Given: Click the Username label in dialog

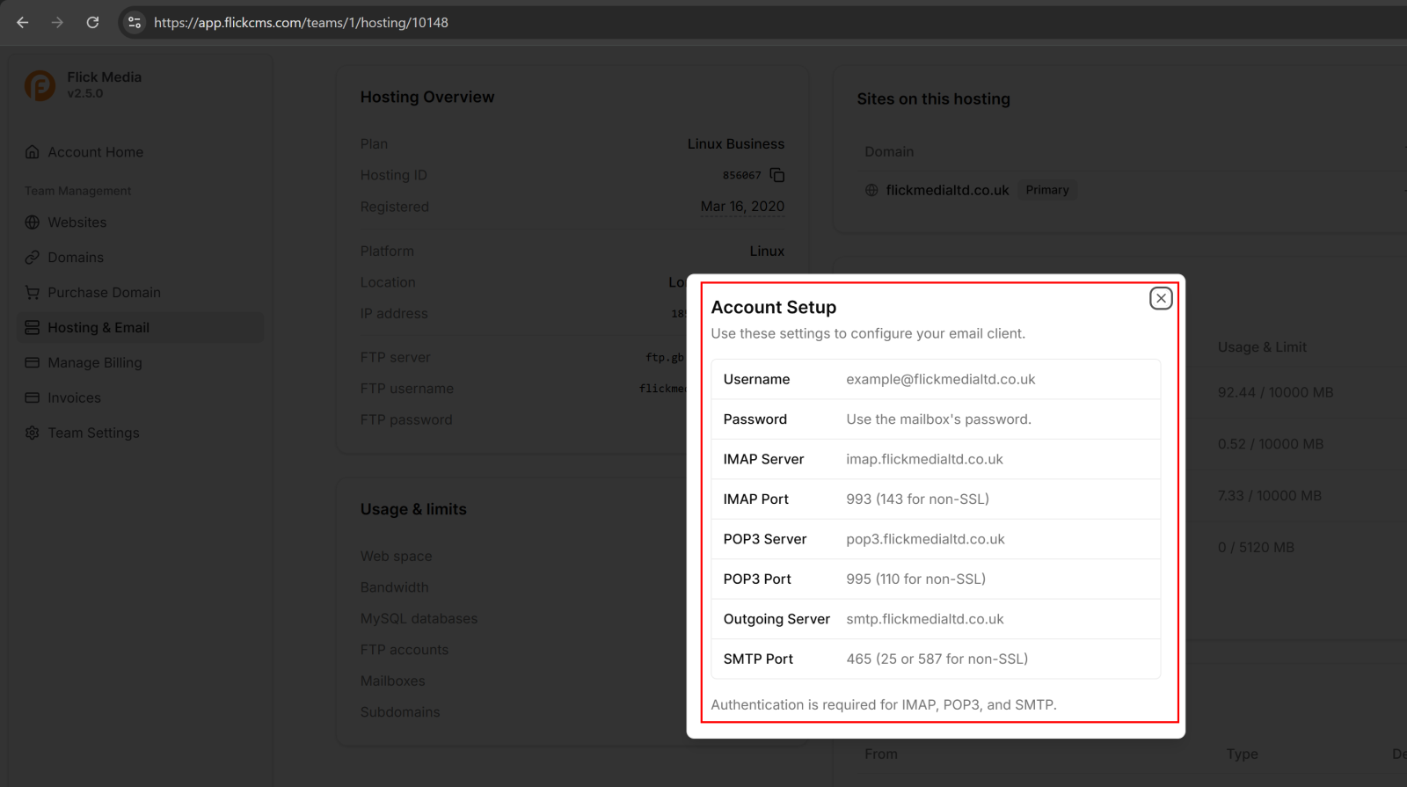Looking at the screenshot, I should [756, 379].
